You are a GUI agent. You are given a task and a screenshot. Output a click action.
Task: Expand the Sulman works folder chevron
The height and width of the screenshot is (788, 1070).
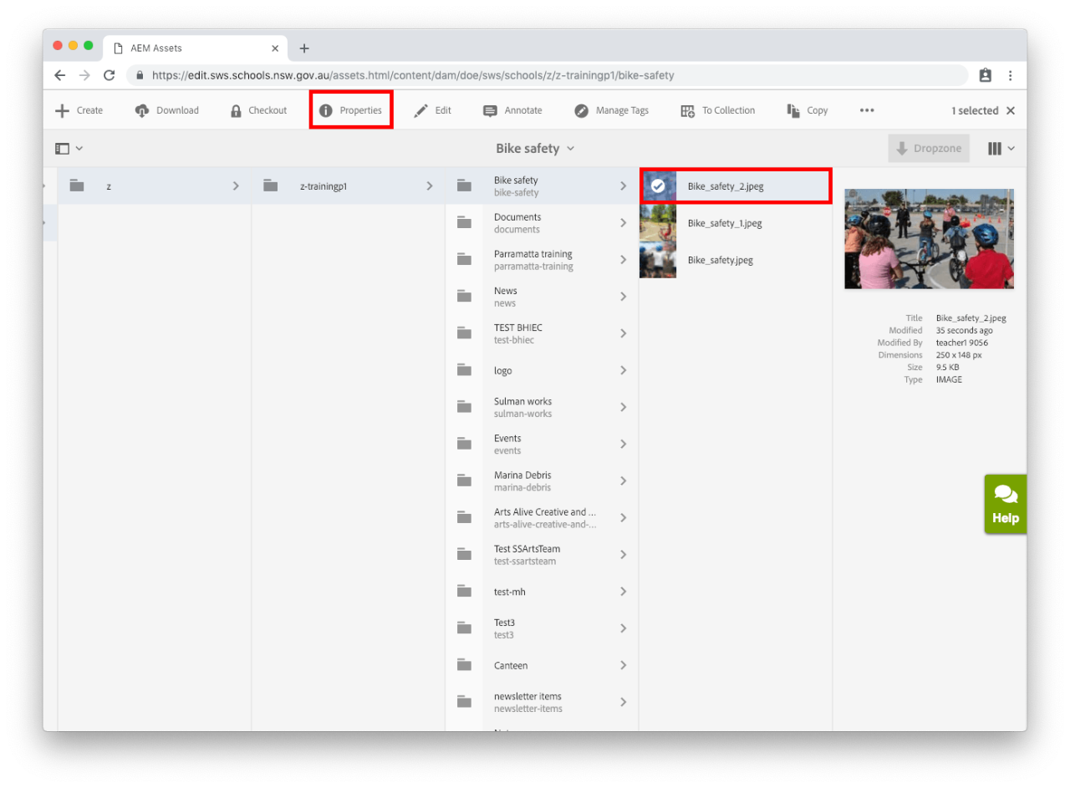point(623,407)
